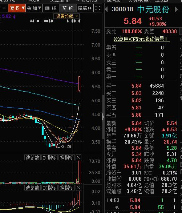The width and height of the screenshot is (182, 213).
Task: Click 改参数 in the MACD panel
Action: [x=32, y=188]
